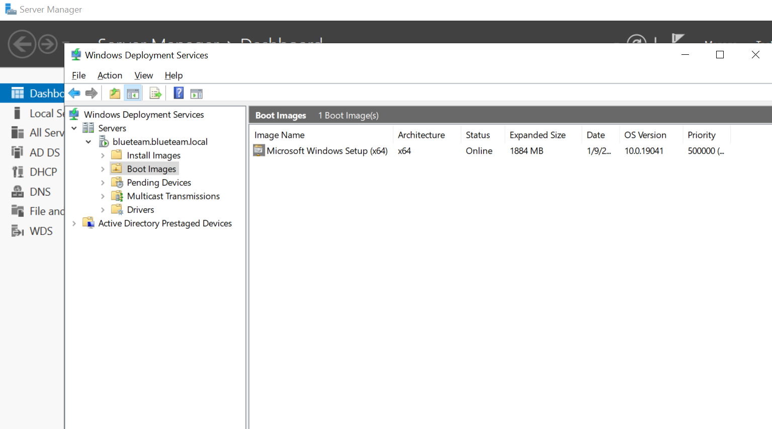
Task: Click the 1884 MB expanded size cell
Action: point(527,151)
